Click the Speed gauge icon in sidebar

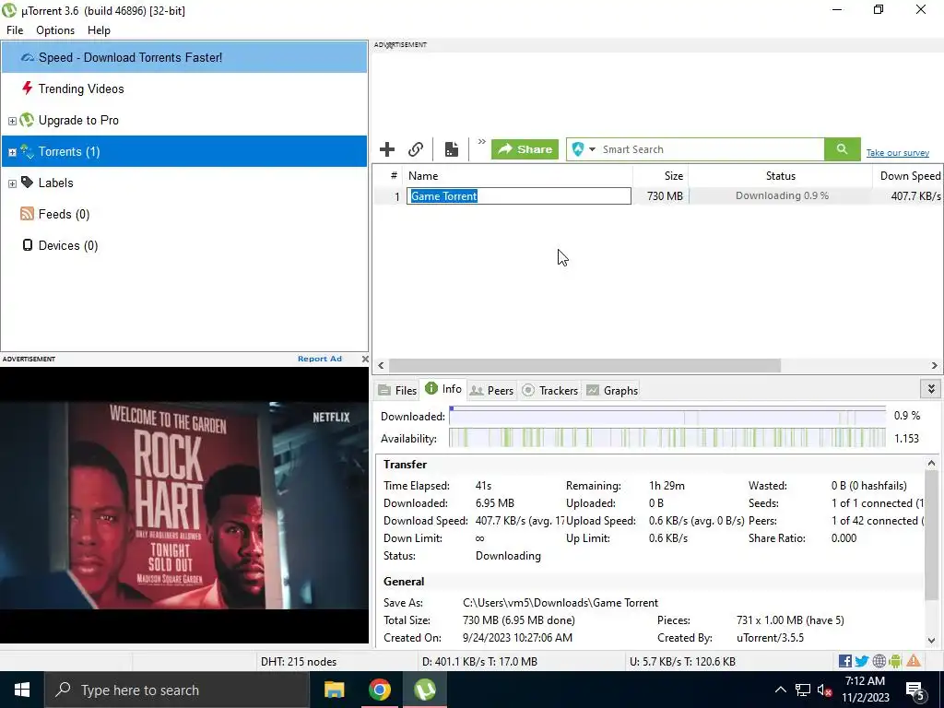point(27,57)
